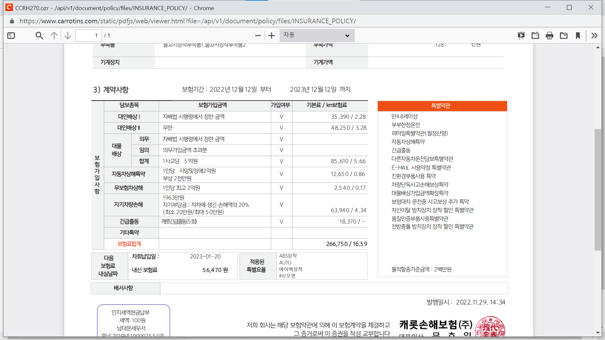This screenshot has width=605, height=340.
Task: Click the orange 특별약관 header
Action: pos(442,106)
